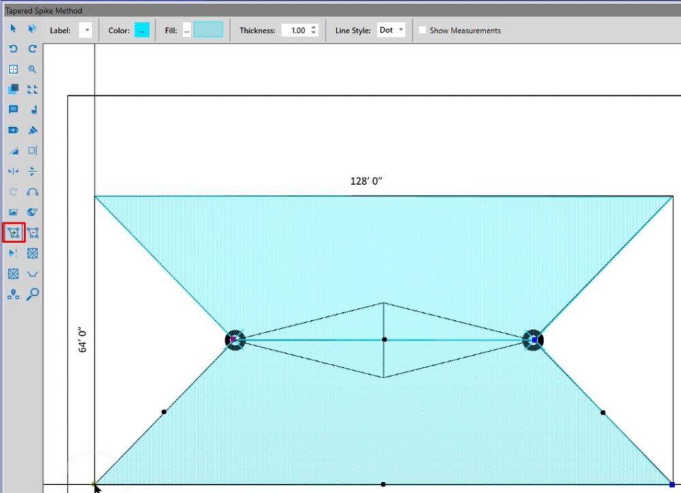The image size is (681, 493).
Task: Expand the Line Style dropdown
Action: tap(392, 31)
